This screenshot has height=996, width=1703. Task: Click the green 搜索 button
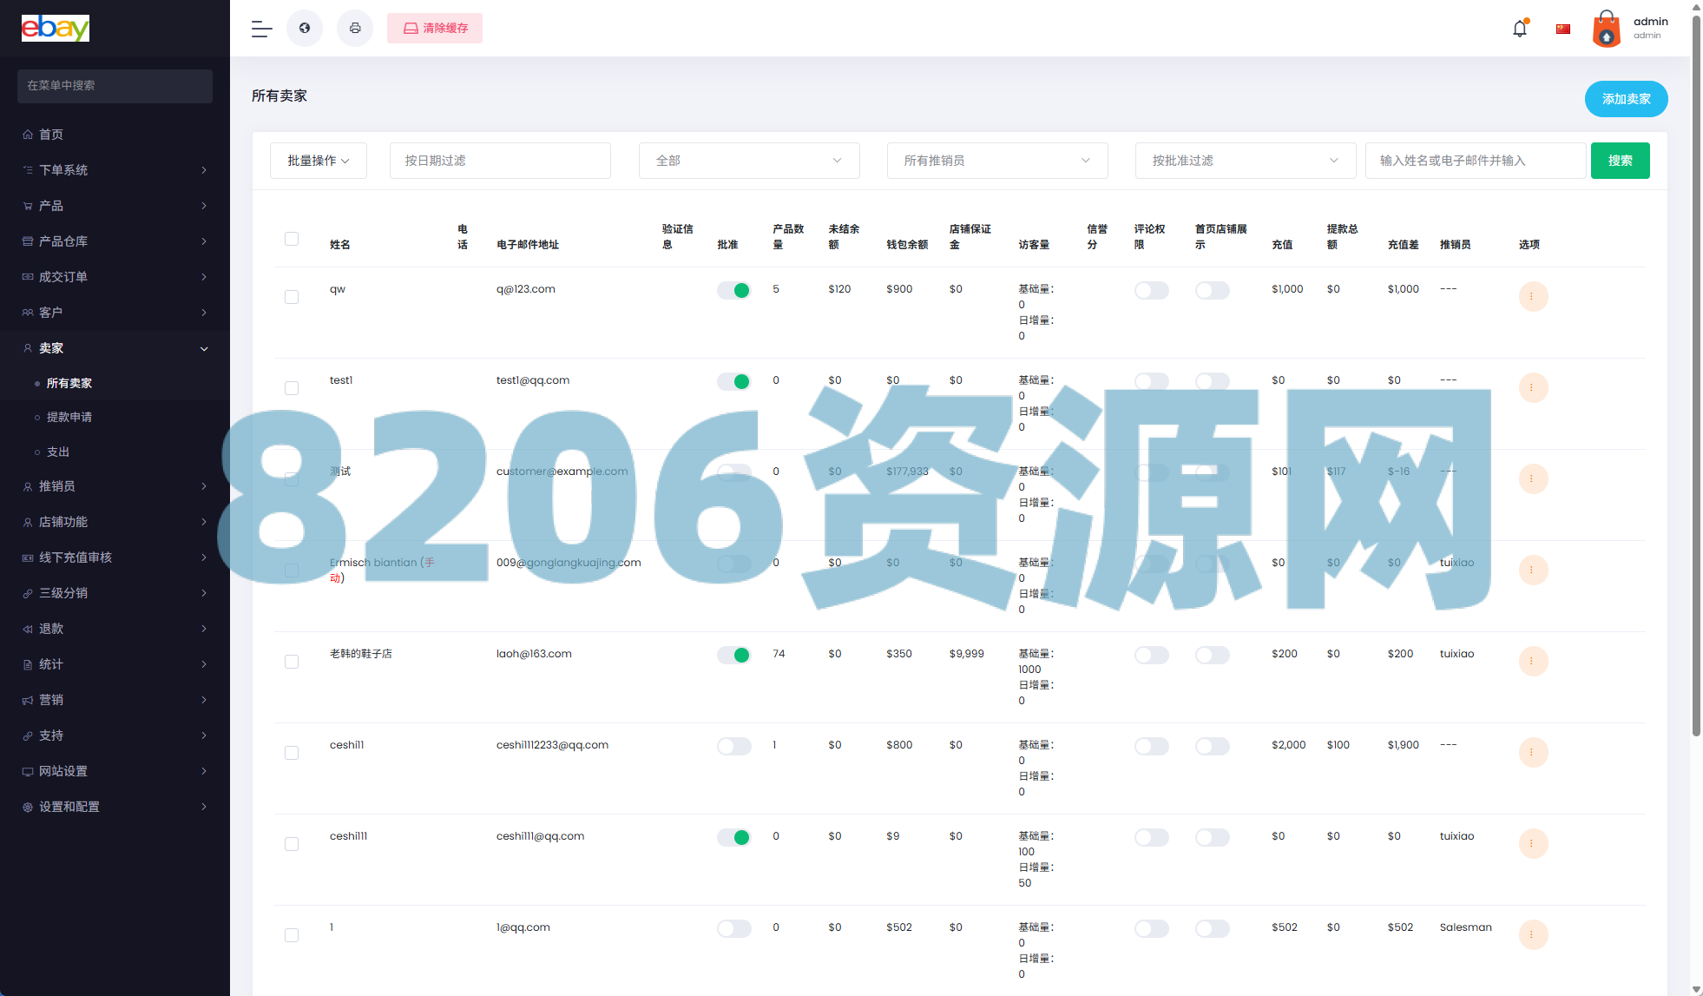(1620, 161)
